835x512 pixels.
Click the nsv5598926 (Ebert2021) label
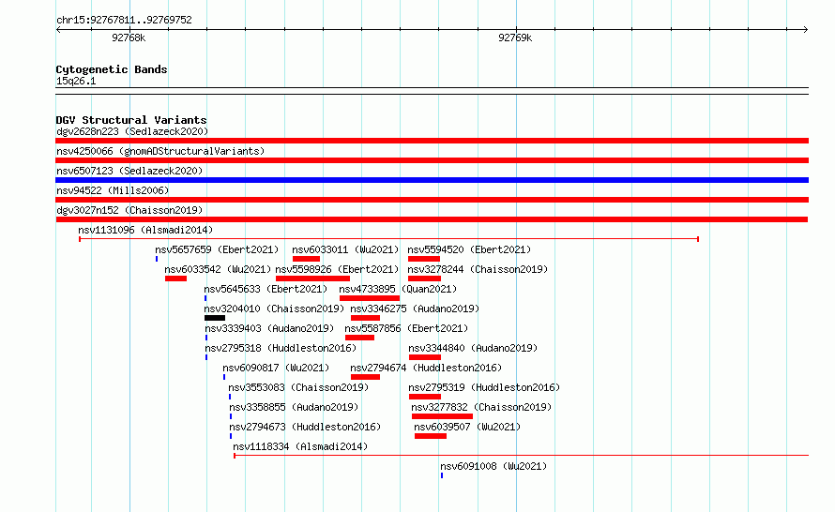coord(337,269)
